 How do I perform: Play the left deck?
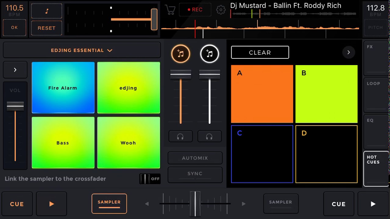pos(51,204)
